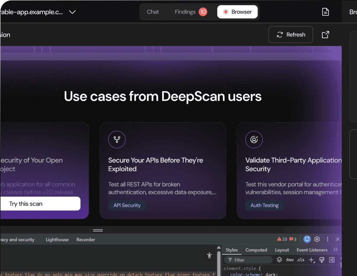
Task: Select the Event Listeners pane tab
Action: click(x=312, y=250)
